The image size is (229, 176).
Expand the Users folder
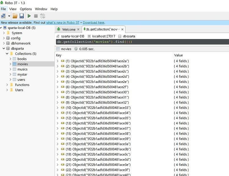7,90
